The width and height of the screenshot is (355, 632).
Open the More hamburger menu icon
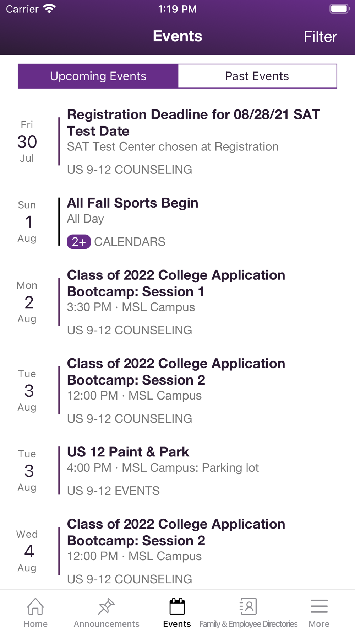(x=319, y=606)
